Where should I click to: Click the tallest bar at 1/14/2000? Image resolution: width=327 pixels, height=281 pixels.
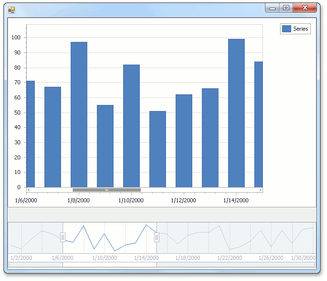[236, 113]
